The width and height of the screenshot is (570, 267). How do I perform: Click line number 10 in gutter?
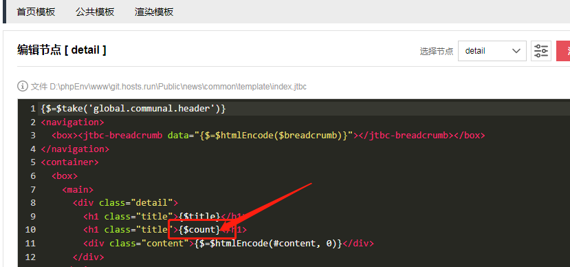[31, 230]
